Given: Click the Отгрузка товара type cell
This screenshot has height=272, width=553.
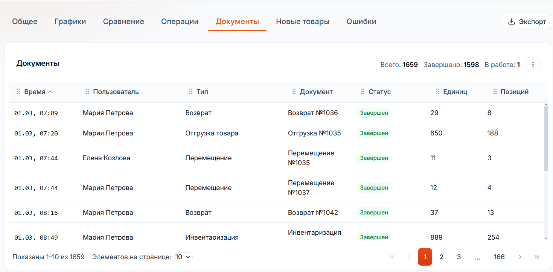Looking at the screenshot, I should coord(212,133).
